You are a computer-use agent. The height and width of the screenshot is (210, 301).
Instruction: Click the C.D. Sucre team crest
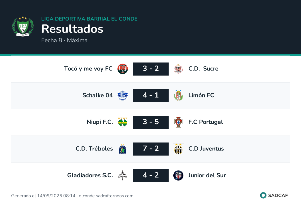click(x=178, y=69)
